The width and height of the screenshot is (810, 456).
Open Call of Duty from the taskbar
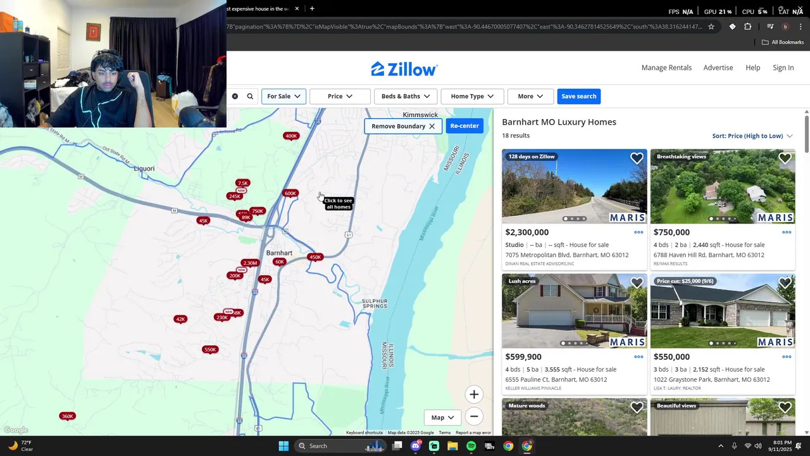(490, 446)
